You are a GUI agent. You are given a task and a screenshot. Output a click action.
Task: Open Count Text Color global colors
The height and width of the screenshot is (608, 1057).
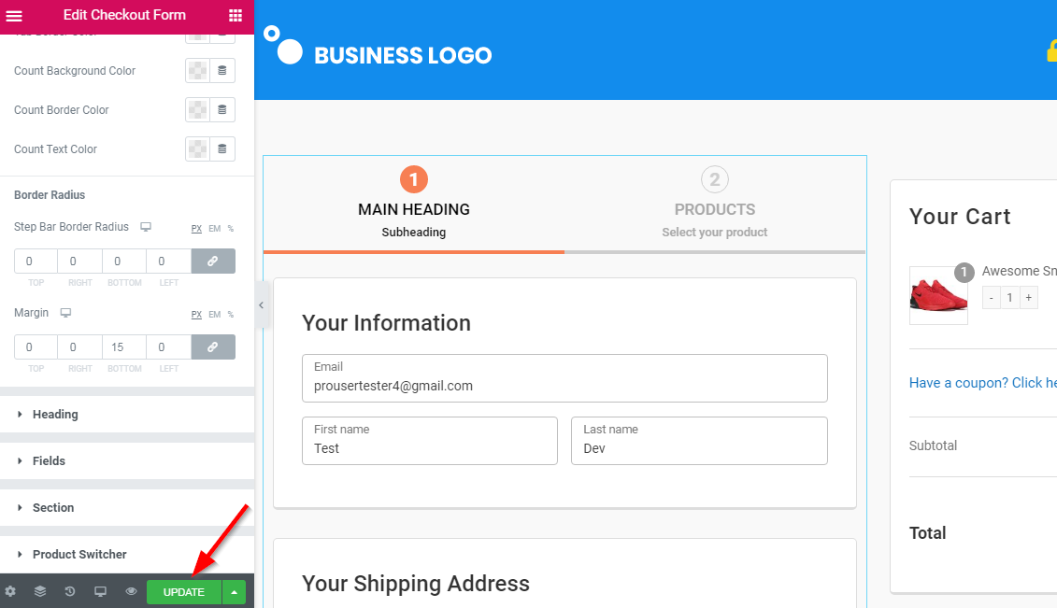tap(222, 148)
